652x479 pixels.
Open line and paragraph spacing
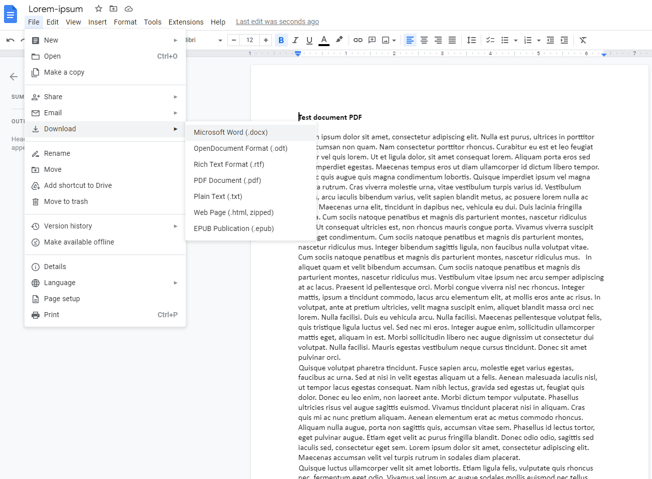coord(471,40)
